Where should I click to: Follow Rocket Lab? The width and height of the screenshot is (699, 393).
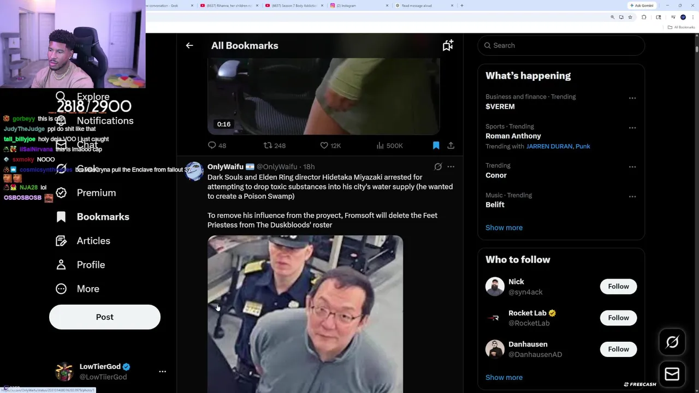point(618,318)
